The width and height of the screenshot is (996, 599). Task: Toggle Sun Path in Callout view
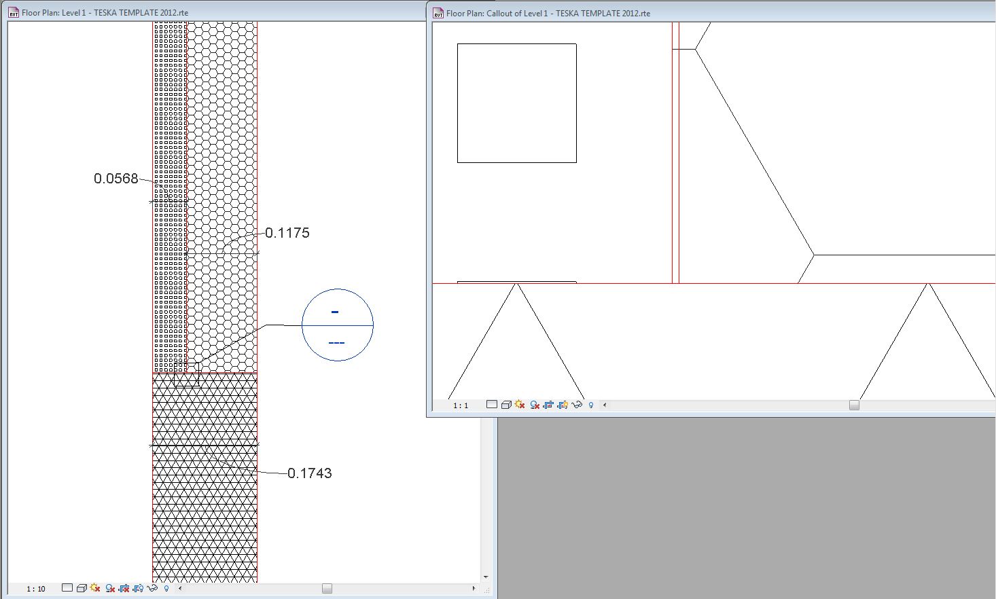click(x=520, y=405)
